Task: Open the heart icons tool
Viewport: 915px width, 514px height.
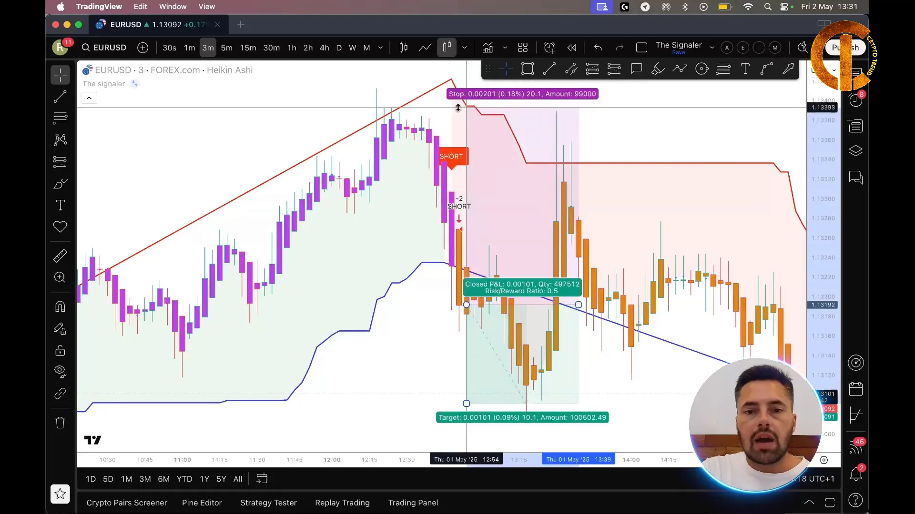Action: coord(60,227)
